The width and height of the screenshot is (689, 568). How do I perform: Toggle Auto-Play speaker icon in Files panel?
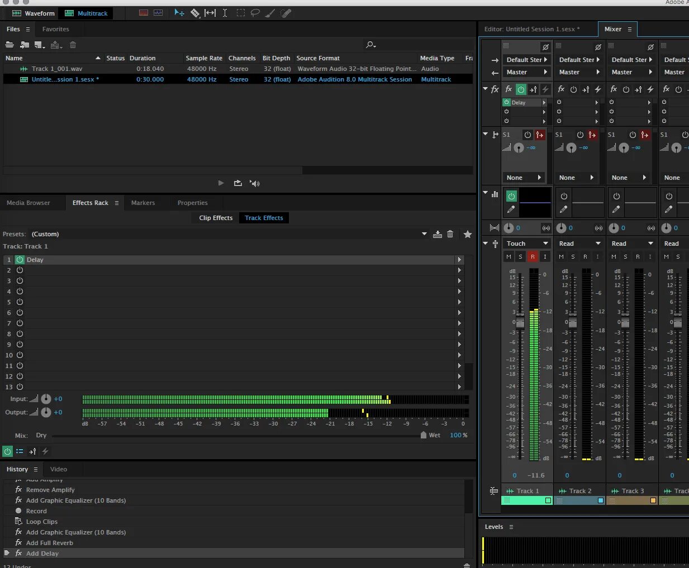(x=255, y=183)
